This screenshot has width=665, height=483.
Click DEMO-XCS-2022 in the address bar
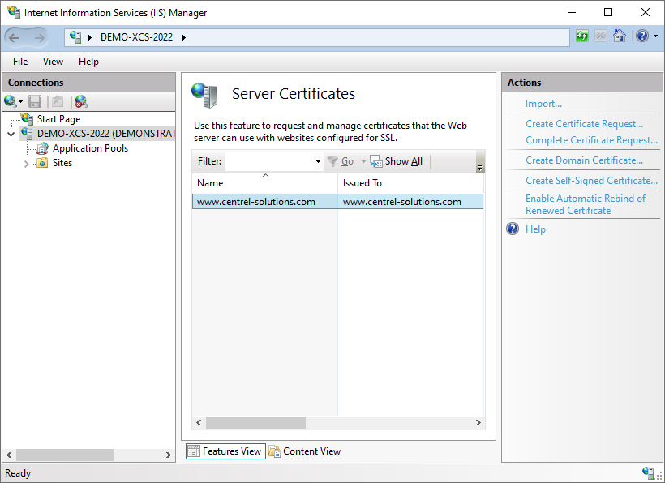pos(136,37)
